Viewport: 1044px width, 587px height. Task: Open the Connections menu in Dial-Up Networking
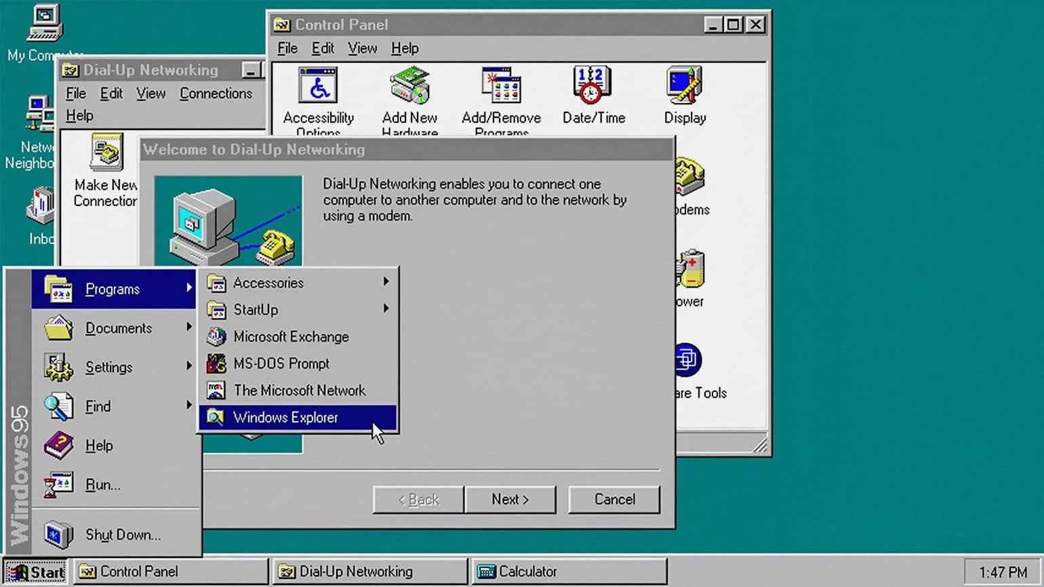(x=216, y=94)
